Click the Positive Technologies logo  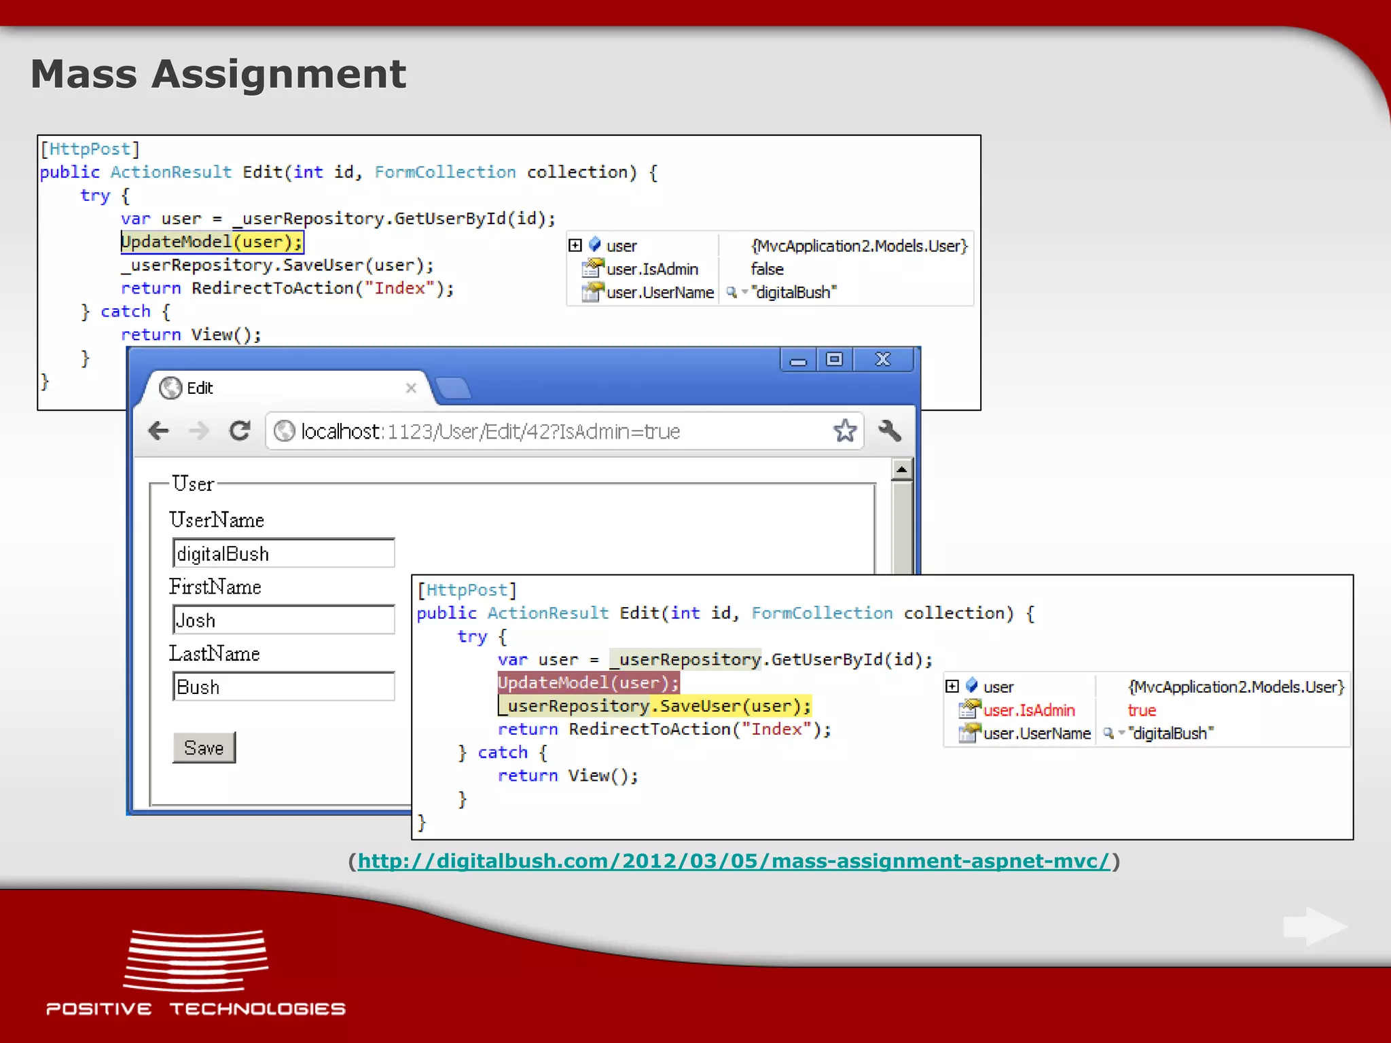(196, 972)
